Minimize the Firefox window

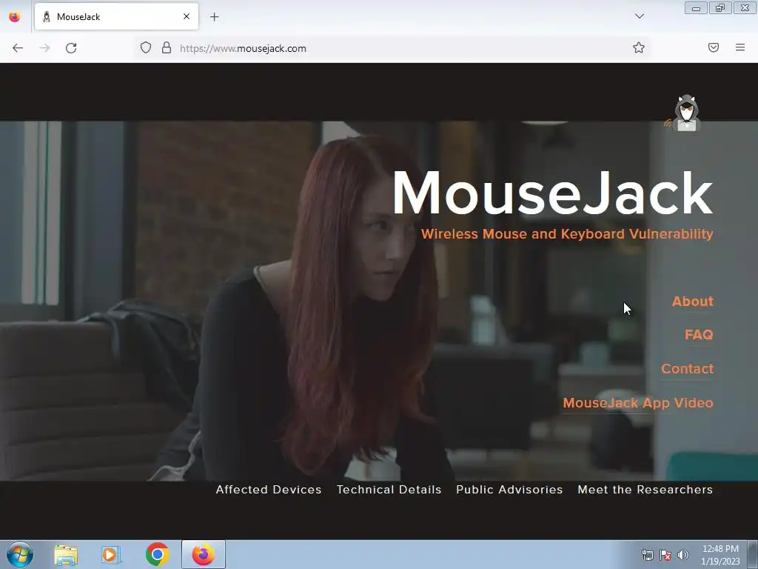click(696, 7)
